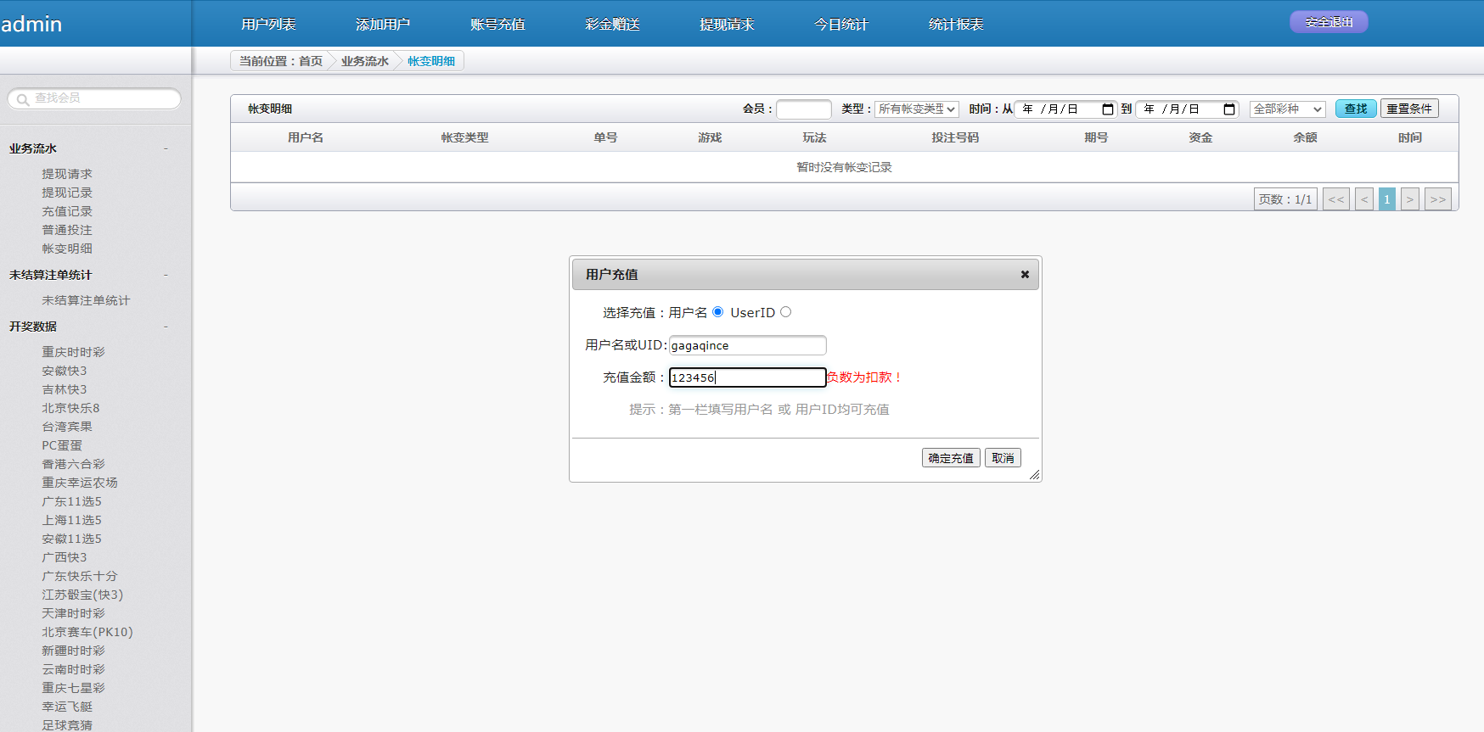
Task: Click the 充值金额 amount input field
Action: click(x=747, y=377)
